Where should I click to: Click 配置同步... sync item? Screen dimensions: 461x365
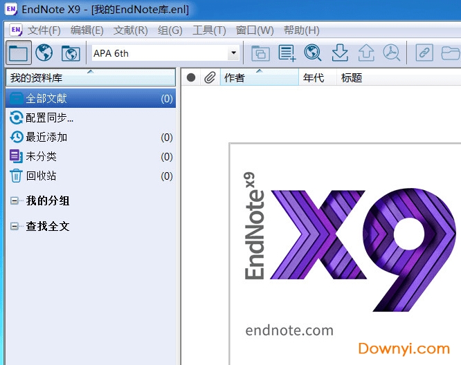[91, 118]
